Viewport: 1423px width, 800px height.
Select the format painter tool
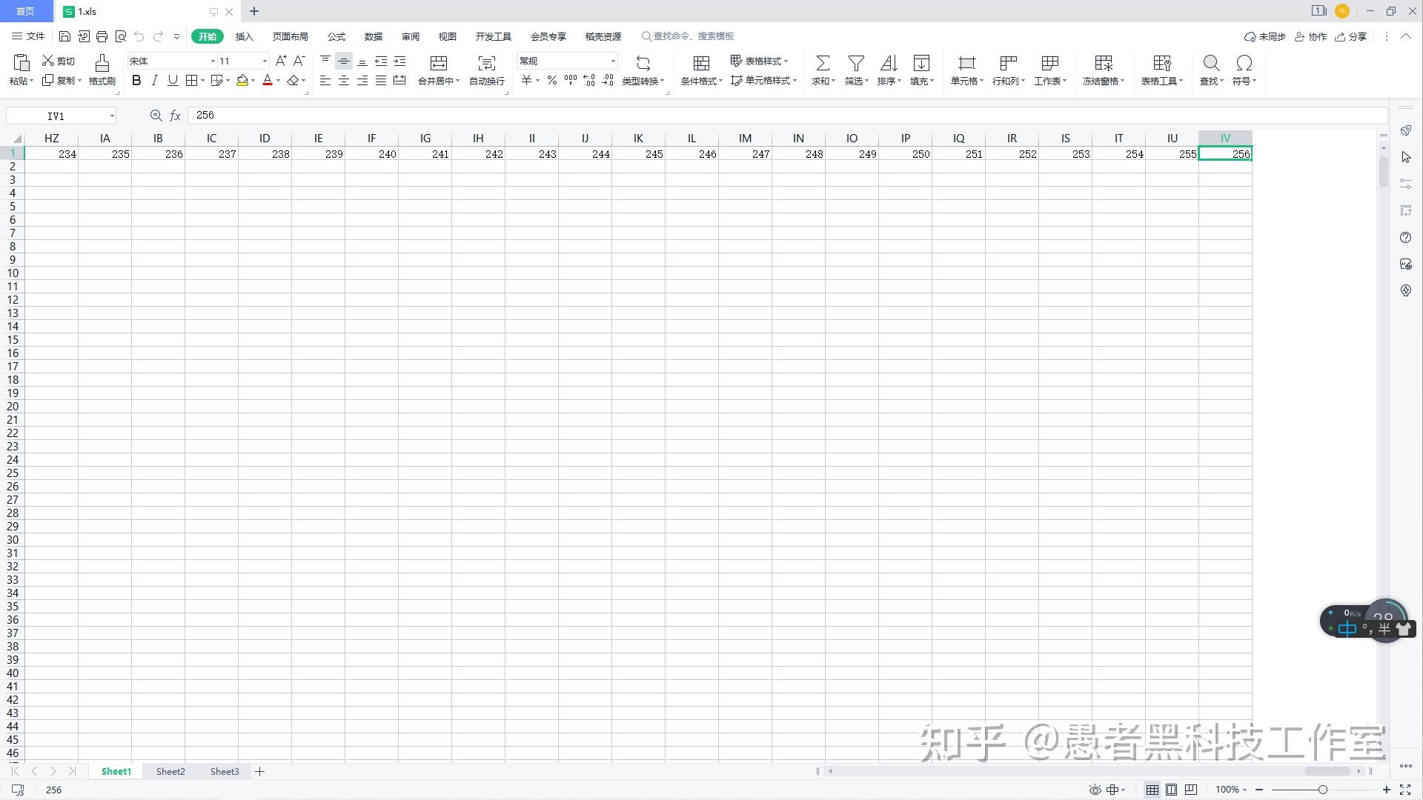point(102,70)
